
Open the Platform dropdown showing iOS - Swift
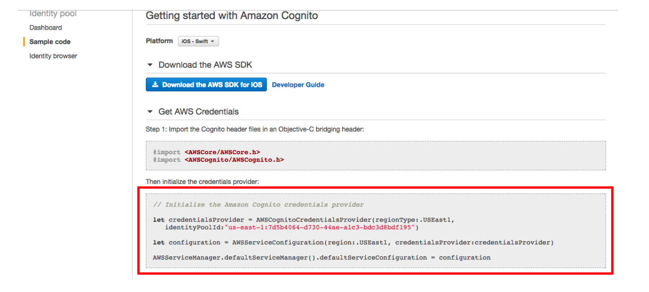[198, 41]
